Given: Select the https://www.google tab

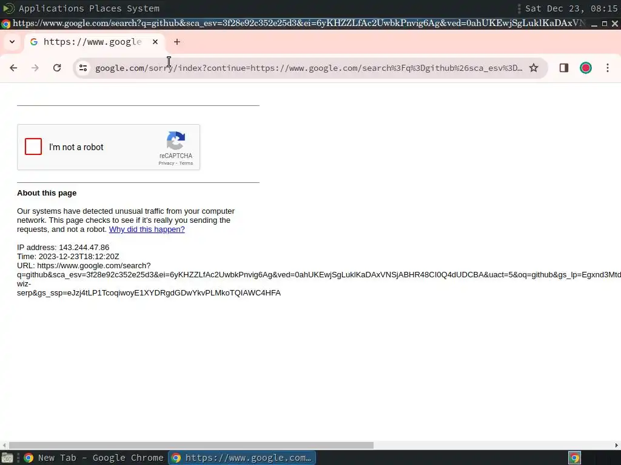Looking at the screenshot, I should point(95,42).
